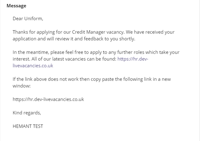Click the purple livevacancies.co.uk link continuation
Image resolution: width=200 pixels, height=141 pixels.
pyautogui.click(x=33, y=66)
